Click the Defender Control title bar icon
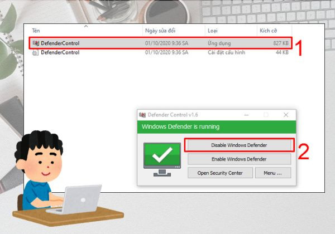Screen dimensions: 335x234 click(142, 115)
